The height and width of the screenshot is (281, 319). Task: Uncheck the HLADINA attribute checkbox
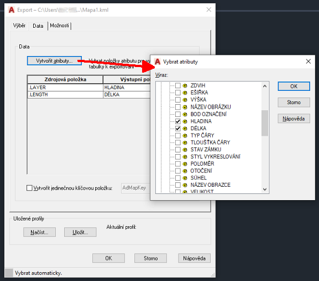(178, 121)
